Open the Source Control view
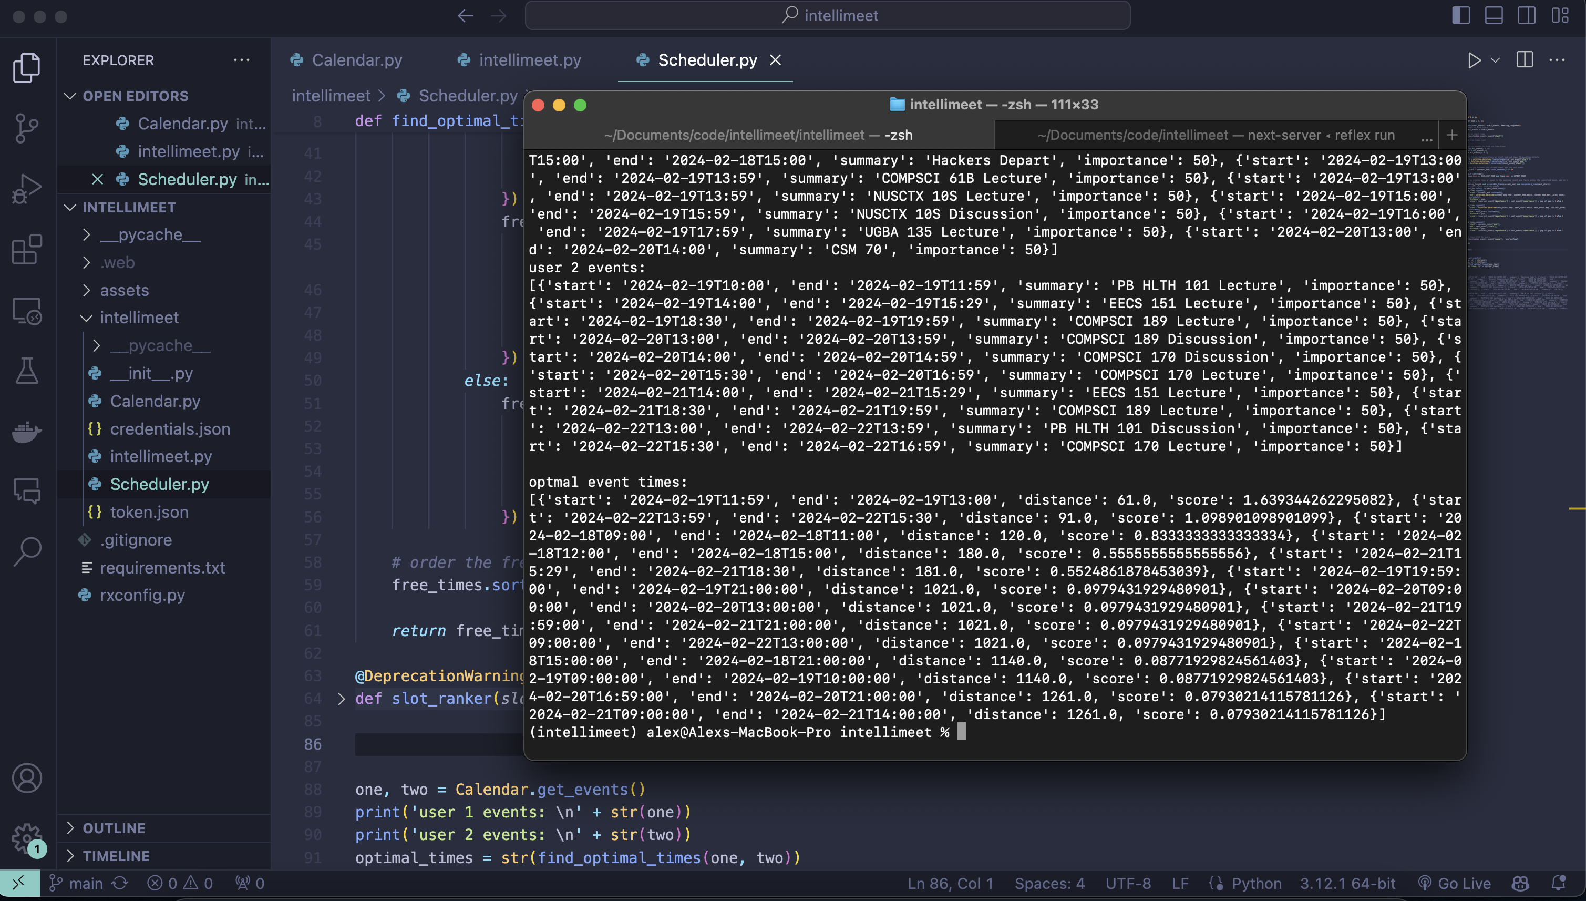Viewport: 1586px width, 901px height. point(26,128)
